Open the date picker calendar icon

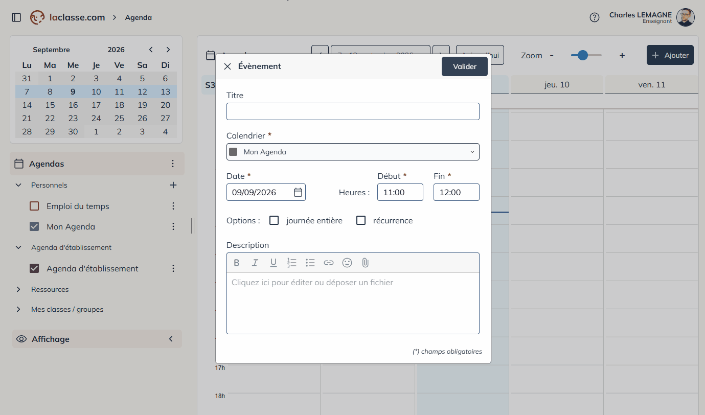[x=299, y=193]
